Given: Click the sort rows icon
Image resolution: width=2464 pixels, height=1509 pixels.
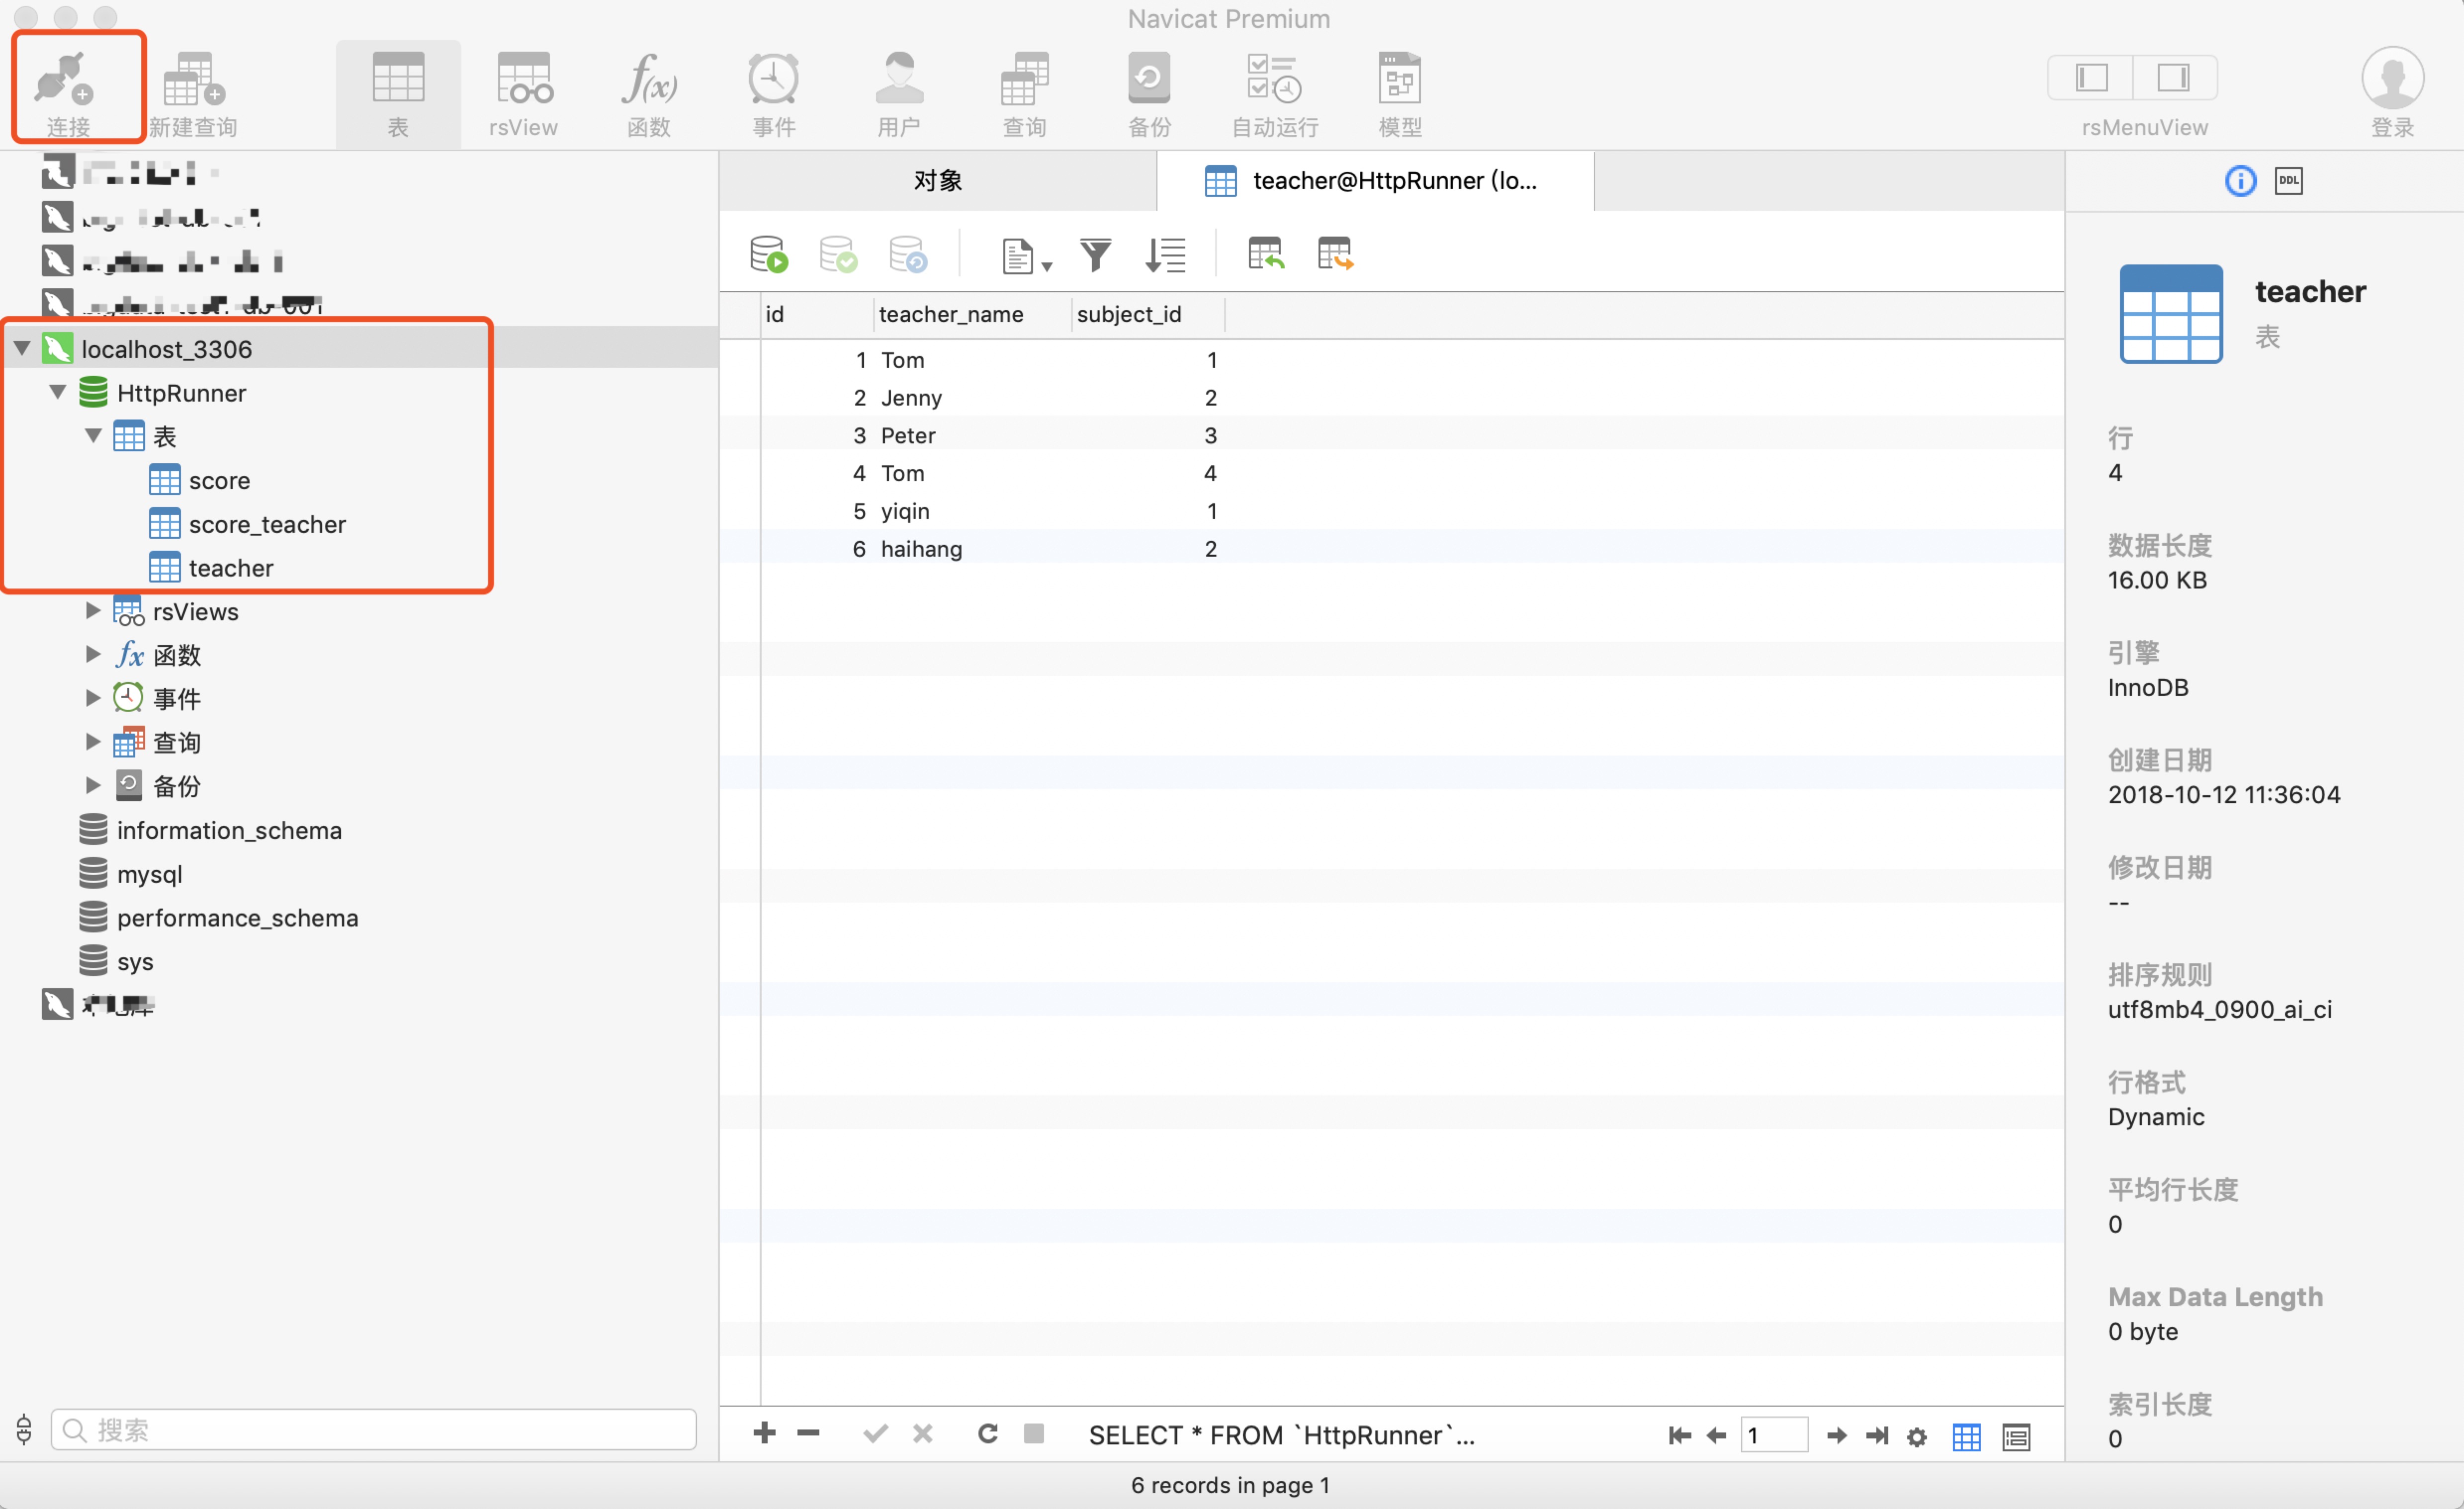Looking at the screenshot, I should coord(1165,255).
